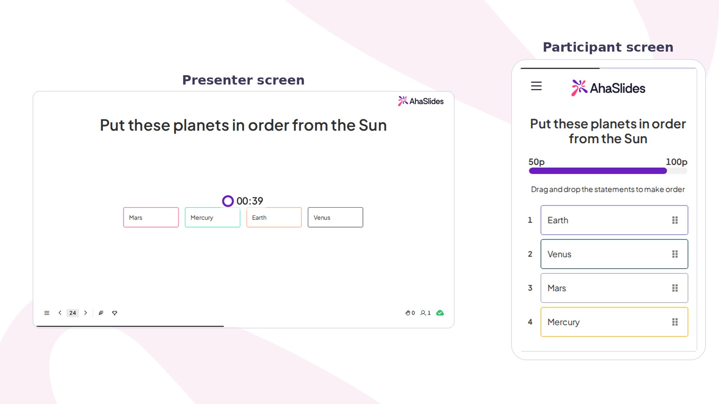Click presenter slide progress bar

coord(130,326)
